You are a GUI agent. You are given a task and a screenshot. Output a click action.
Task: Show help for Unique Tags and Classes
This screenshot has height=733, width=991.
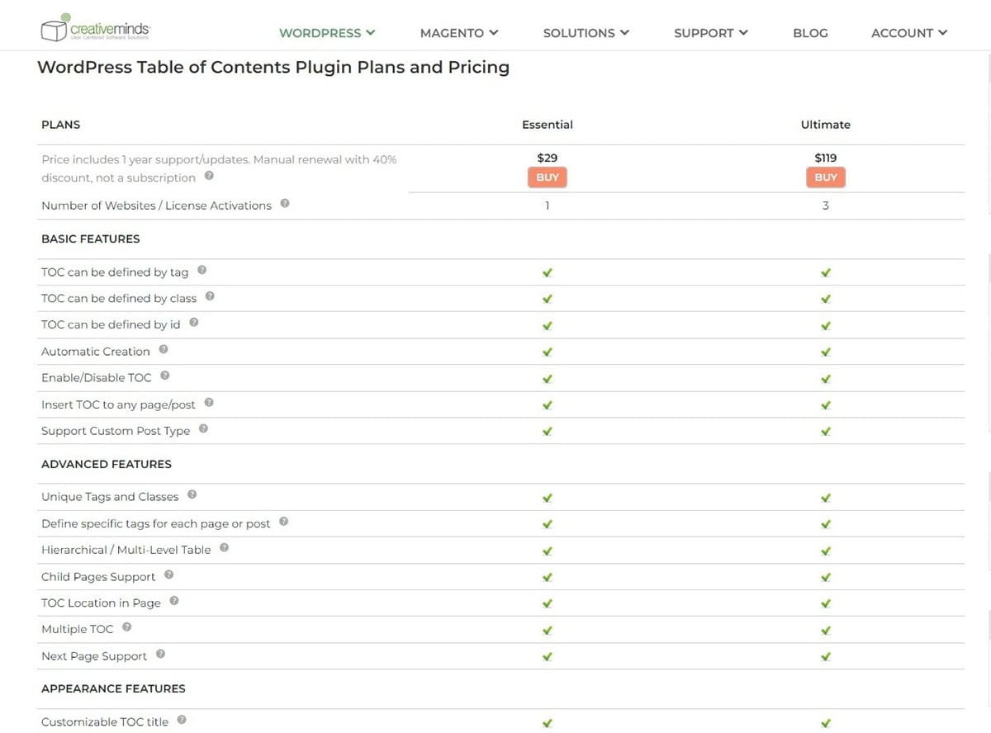(x=192, y=495)
